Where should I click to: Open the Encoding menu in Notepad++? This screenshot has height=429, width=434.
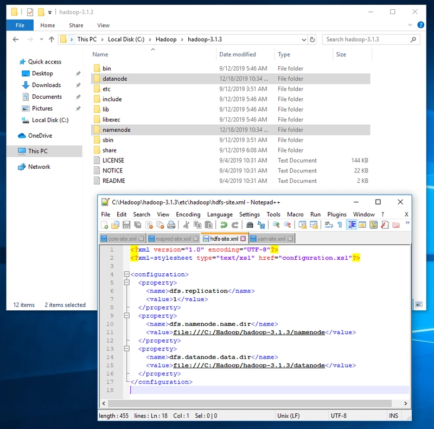pyautogui.click(x=188, y=214)
